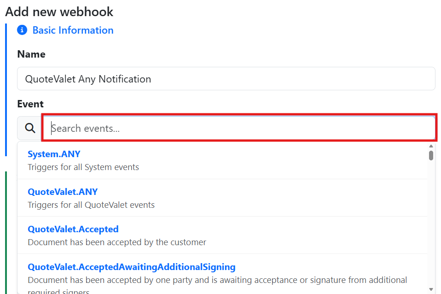This screenshot has width=441, height=294.
Task: Click the awaiting additional signers description text
Action: click(x=217, y=280)
